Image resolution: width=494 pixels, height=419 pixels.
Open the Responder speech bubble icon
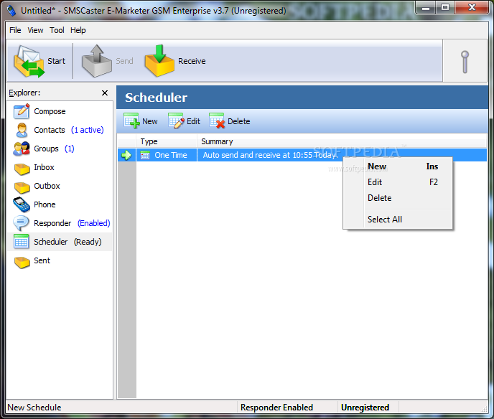pyautogui.click(x=21, y=223)
